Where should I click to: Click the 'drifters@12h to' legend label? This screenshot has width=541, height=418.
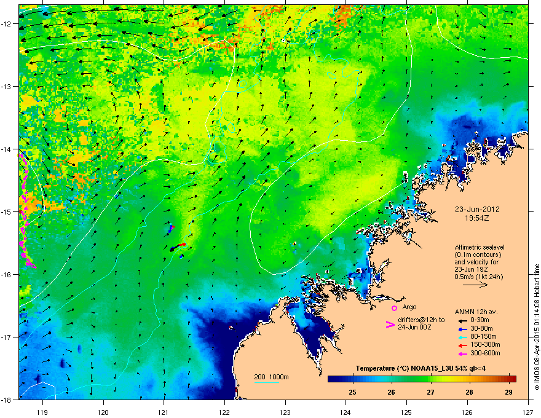(x=421, y=320)
